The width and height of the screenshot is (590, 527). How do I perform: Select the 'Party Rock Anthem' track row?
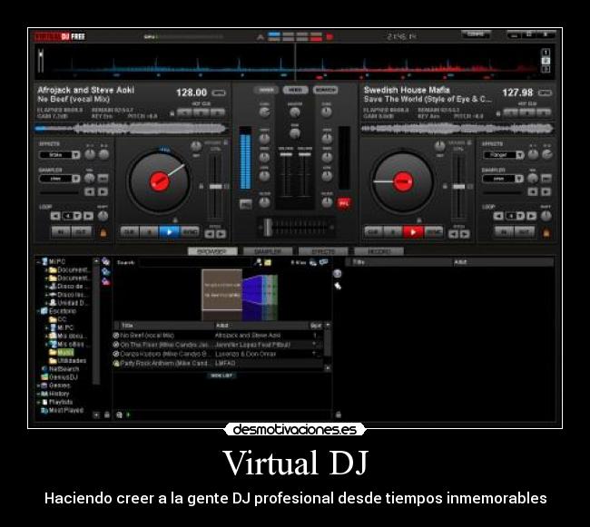pyautogui.click(x=218, y=363)
